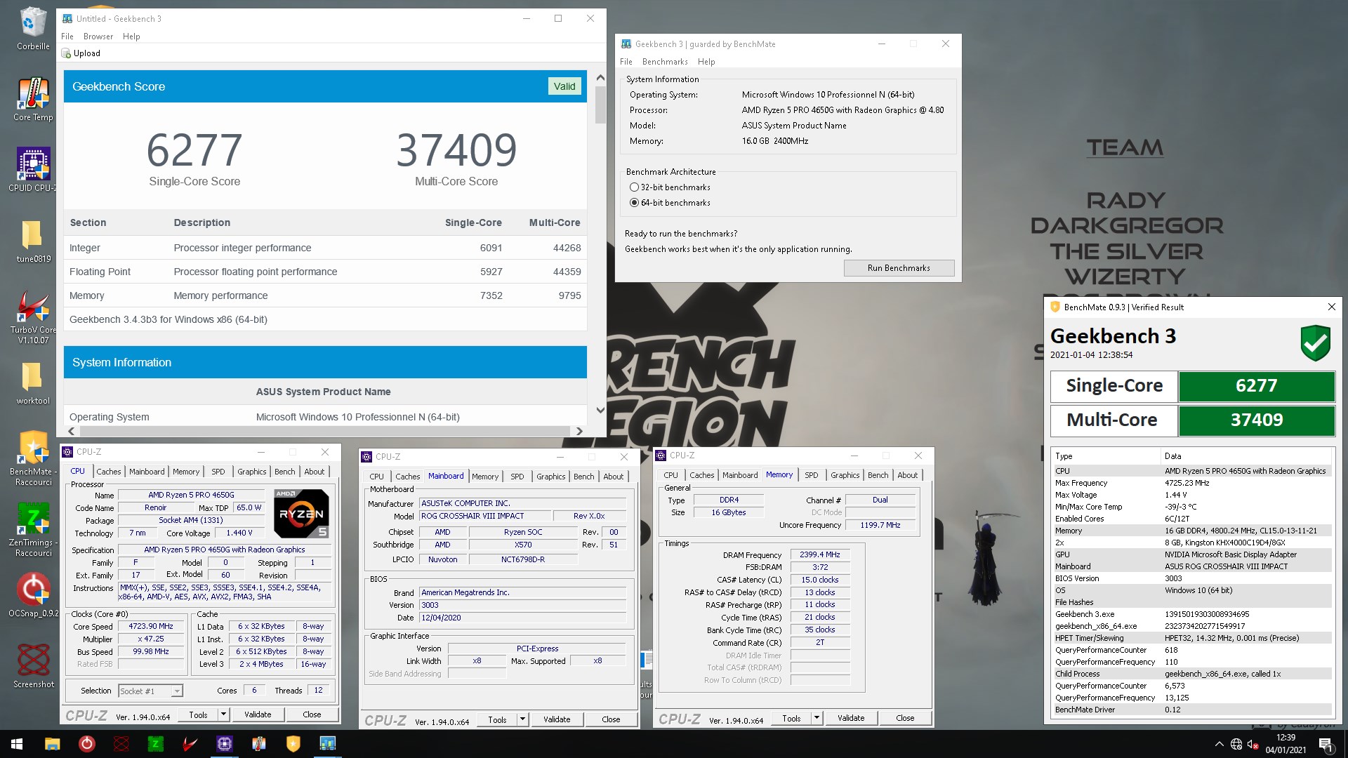Open the Core Temp desktop icon
The image size is (1348, 758).
33,100
